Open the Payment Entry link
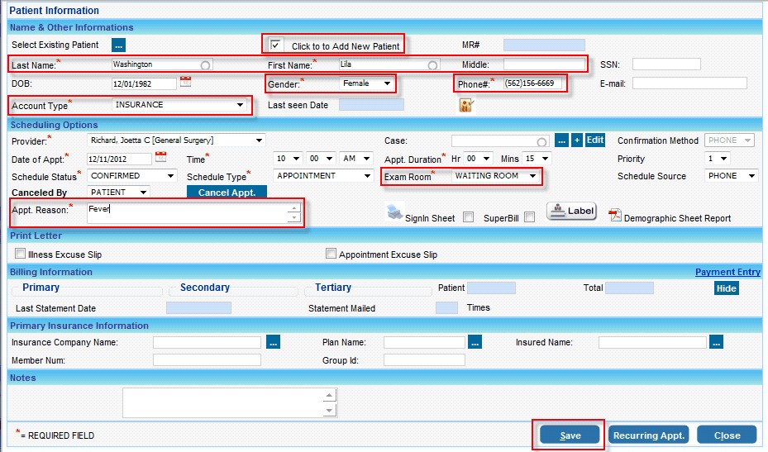Image resolution: width=768 pixels, height=452 pixels. tap(727, 272)
